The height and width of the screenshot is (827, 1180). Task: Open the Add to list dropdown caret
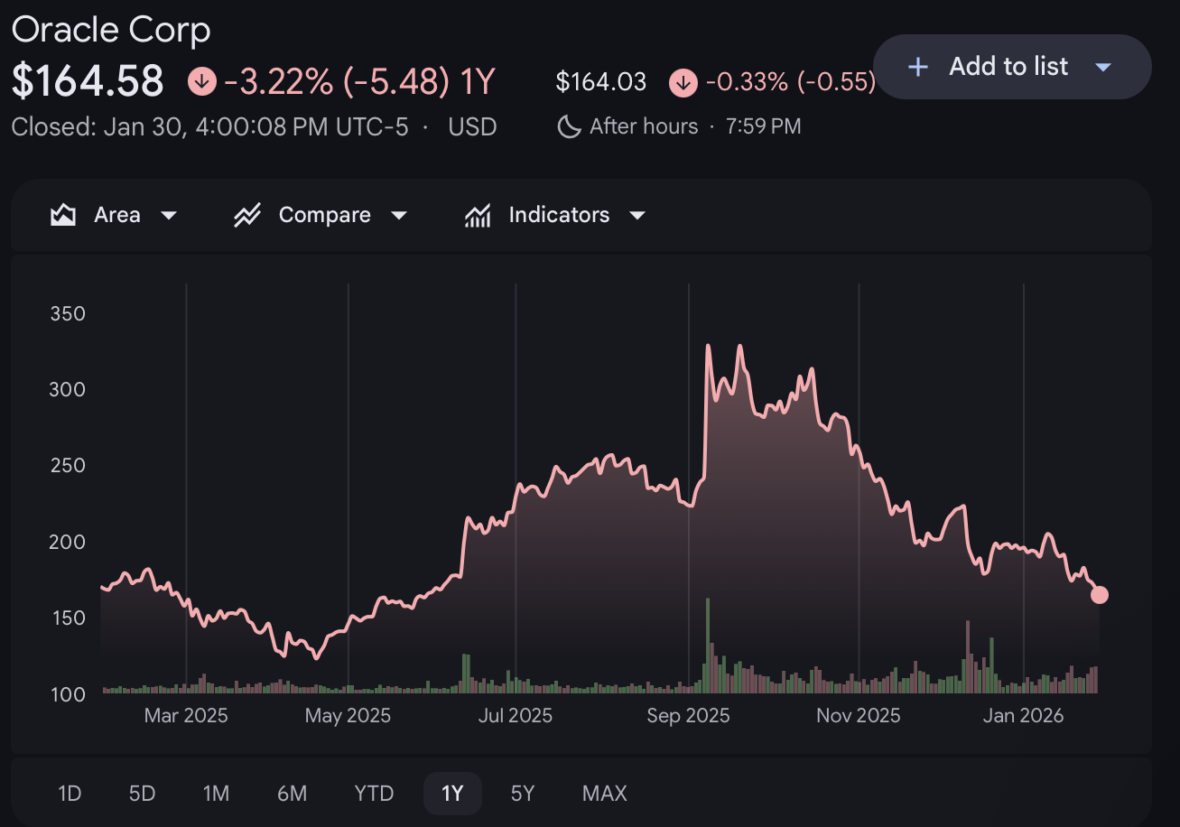[x=1102, y=68]
